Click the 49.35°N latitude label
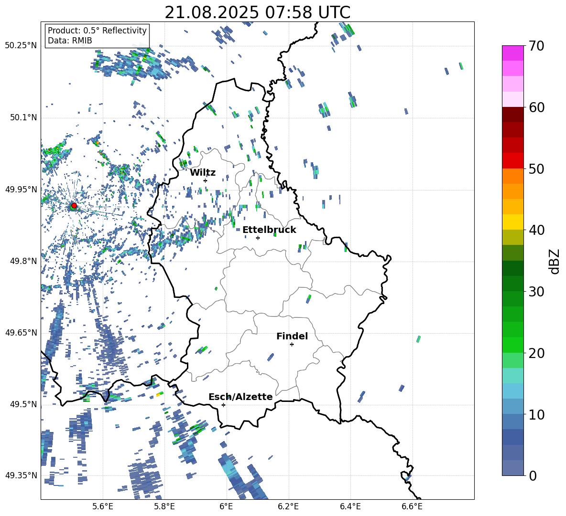This screenshot has height=516, width=566. click(x=21, y=475)
